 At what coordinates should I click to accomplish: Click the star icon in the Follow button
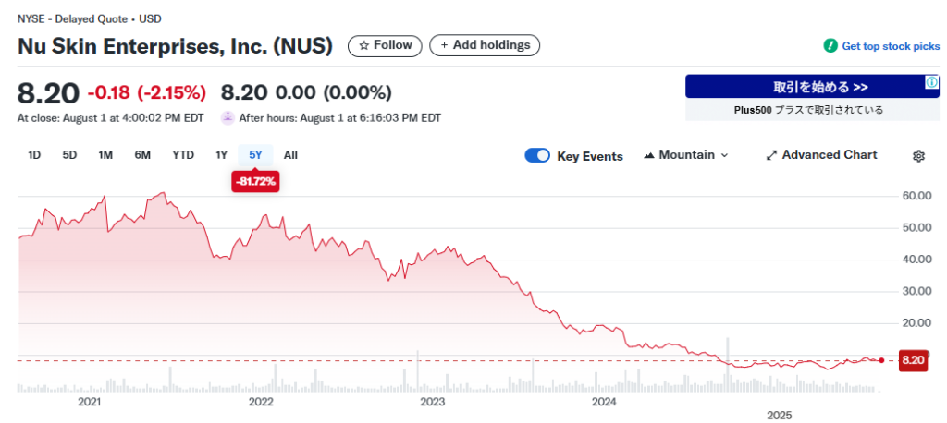click(363, 45)
